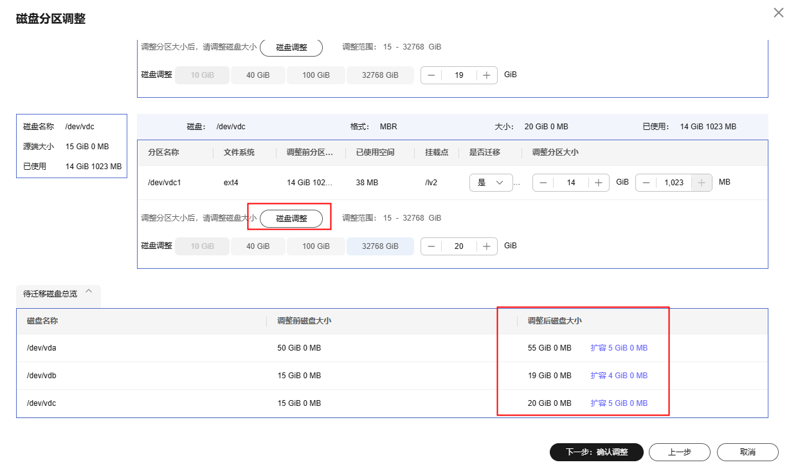789x467 pixels.
Task: Collapse the 待迁移磁盘总览 panel
Action: point(89,291)
